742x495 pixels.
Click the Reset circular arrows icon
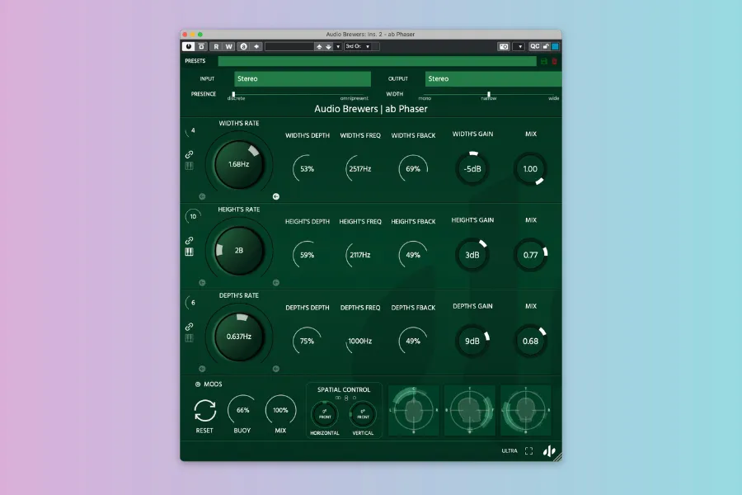204,410
